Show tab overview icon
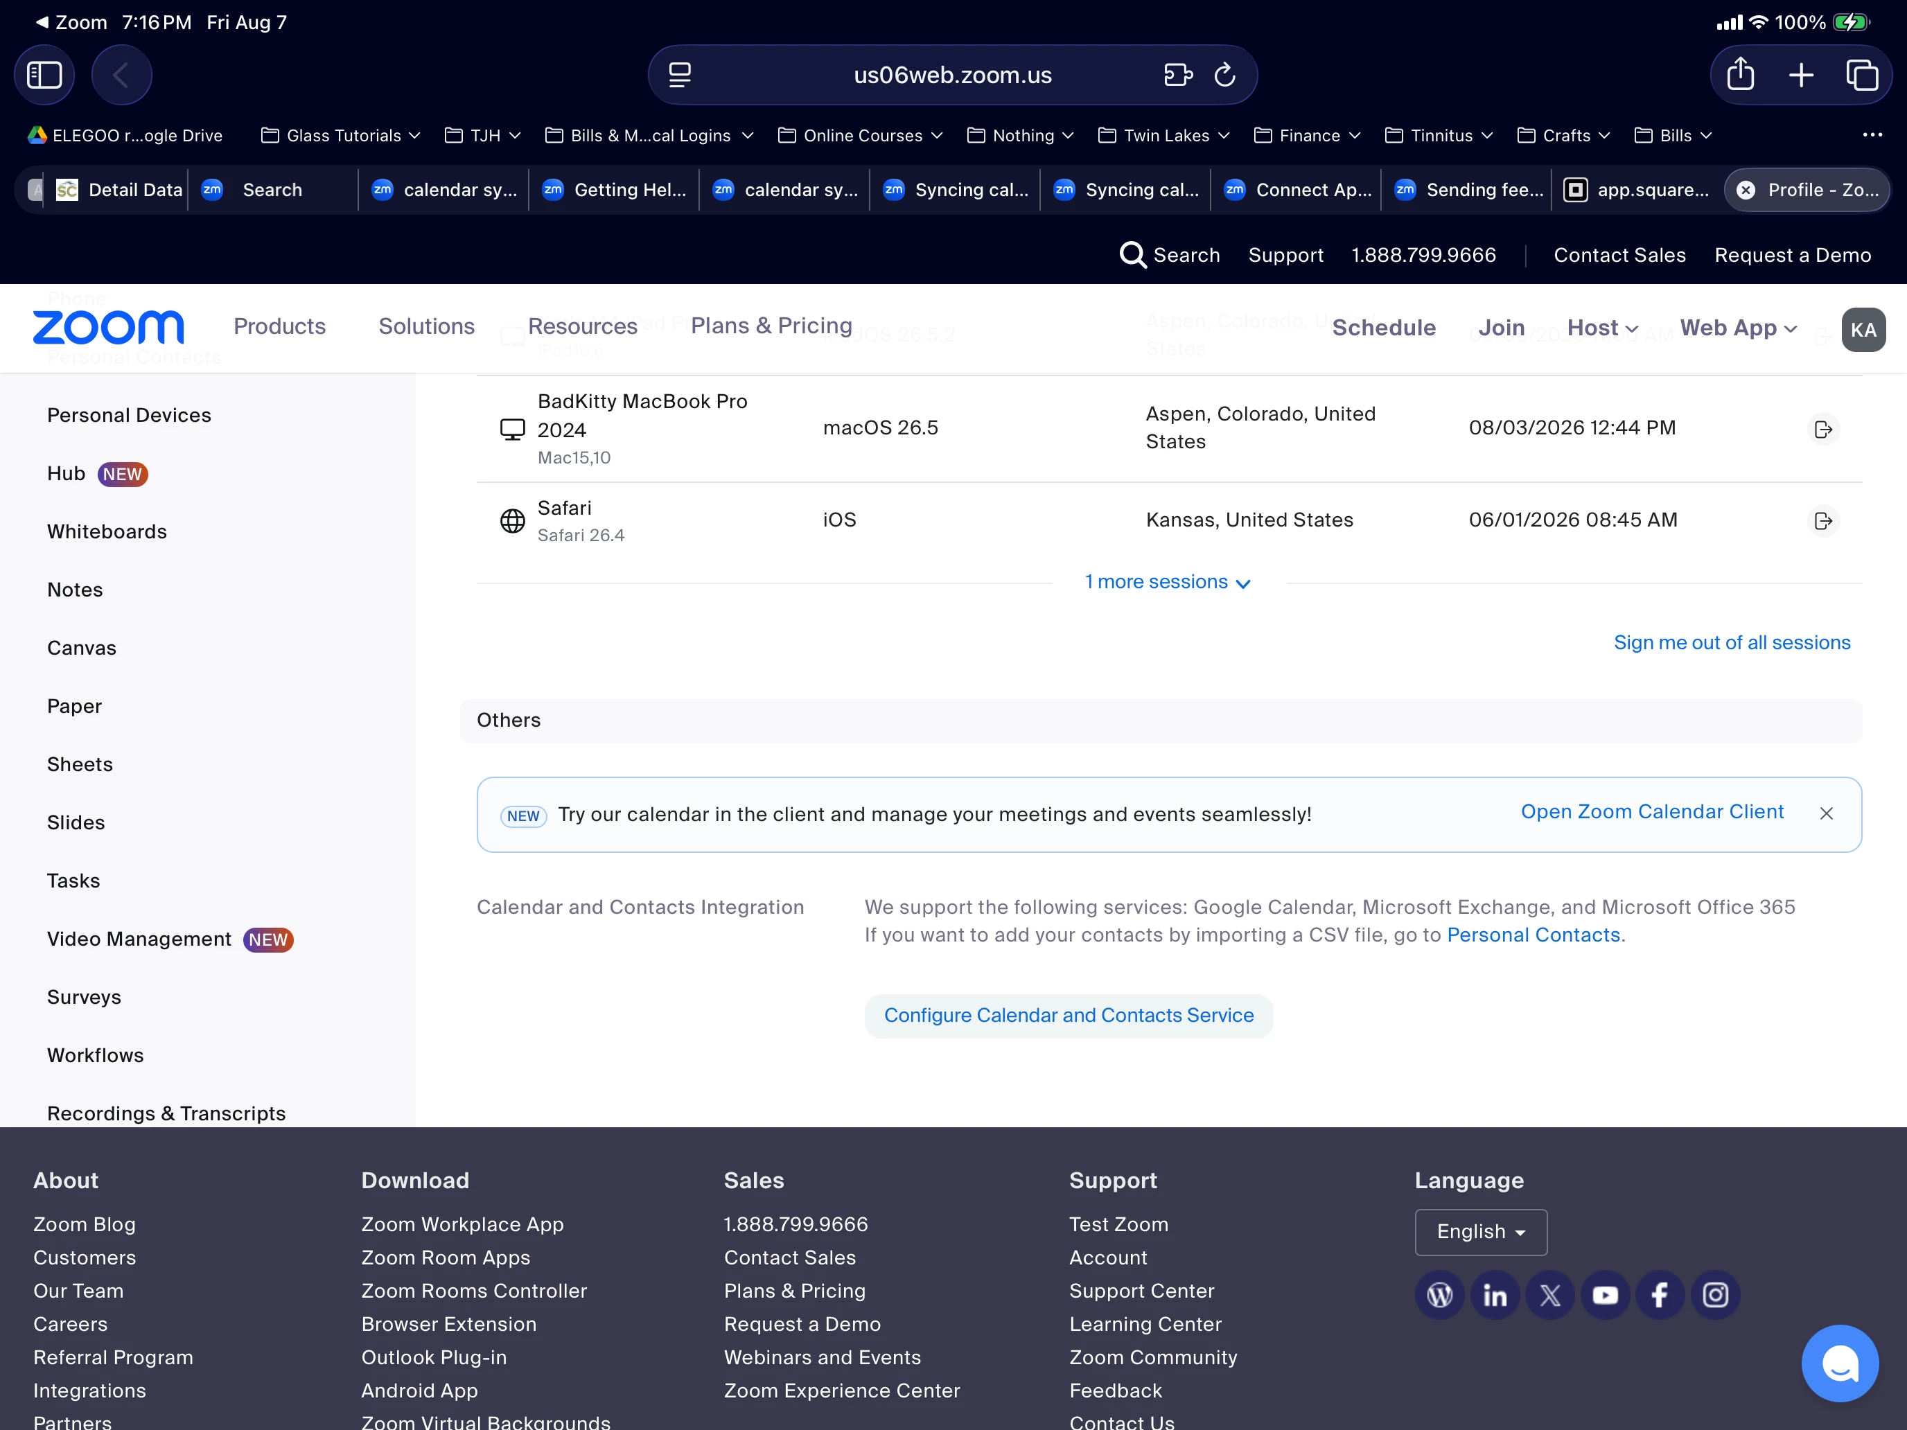1907x1430 pixels. tap(1861, 75)
